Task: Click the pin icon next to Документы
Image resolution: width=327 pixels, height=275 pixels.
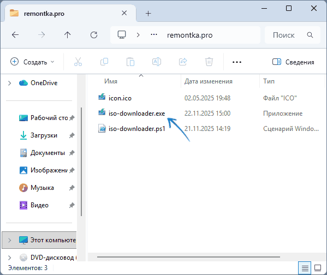Action: (72, 153)
